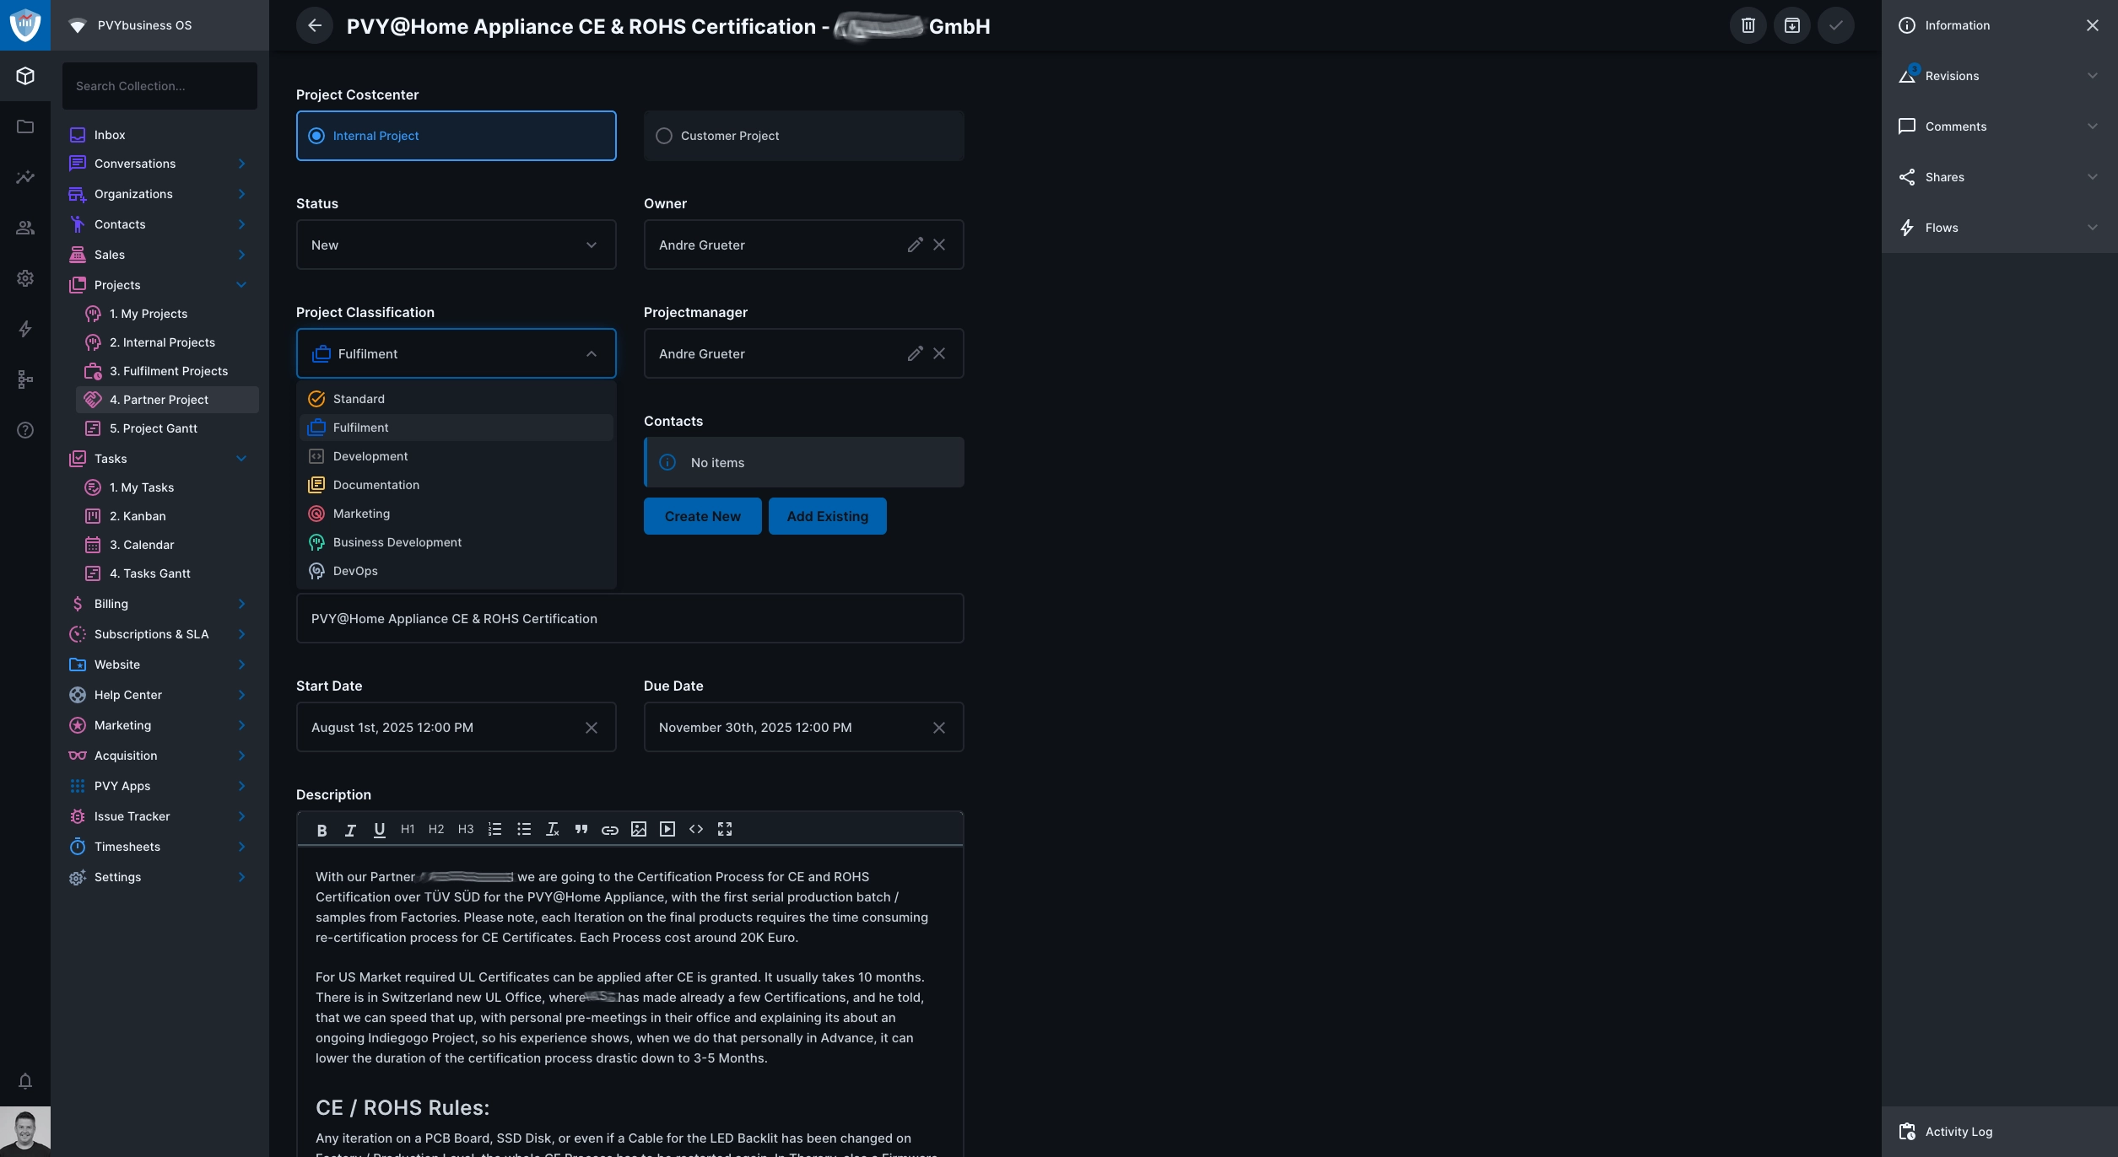2118x1157 pixels.
Task: Open 2. Kanban tasks view
Action: coord(167,516)
